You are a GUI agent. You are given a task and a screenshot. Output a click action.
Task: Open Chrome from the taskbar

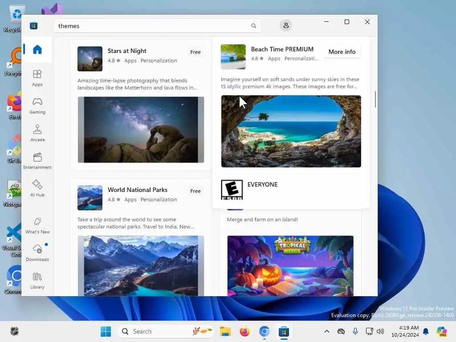point(264,331)
